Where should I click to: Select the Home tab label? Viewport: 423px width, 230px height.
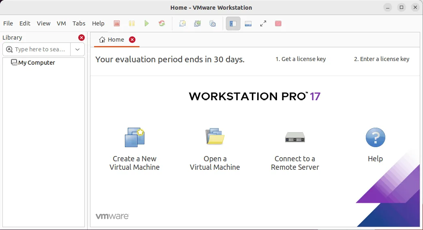116,40
